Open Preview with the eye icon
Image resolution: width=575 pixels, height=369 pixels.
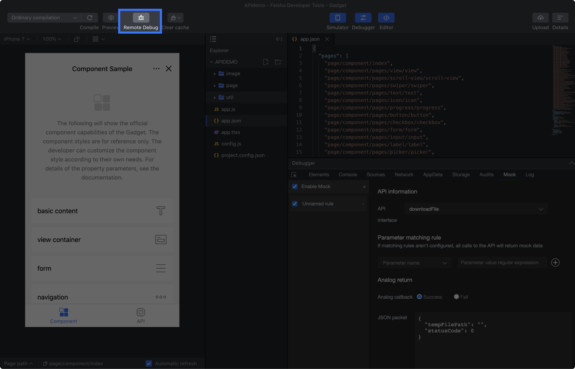coord(111,18)
